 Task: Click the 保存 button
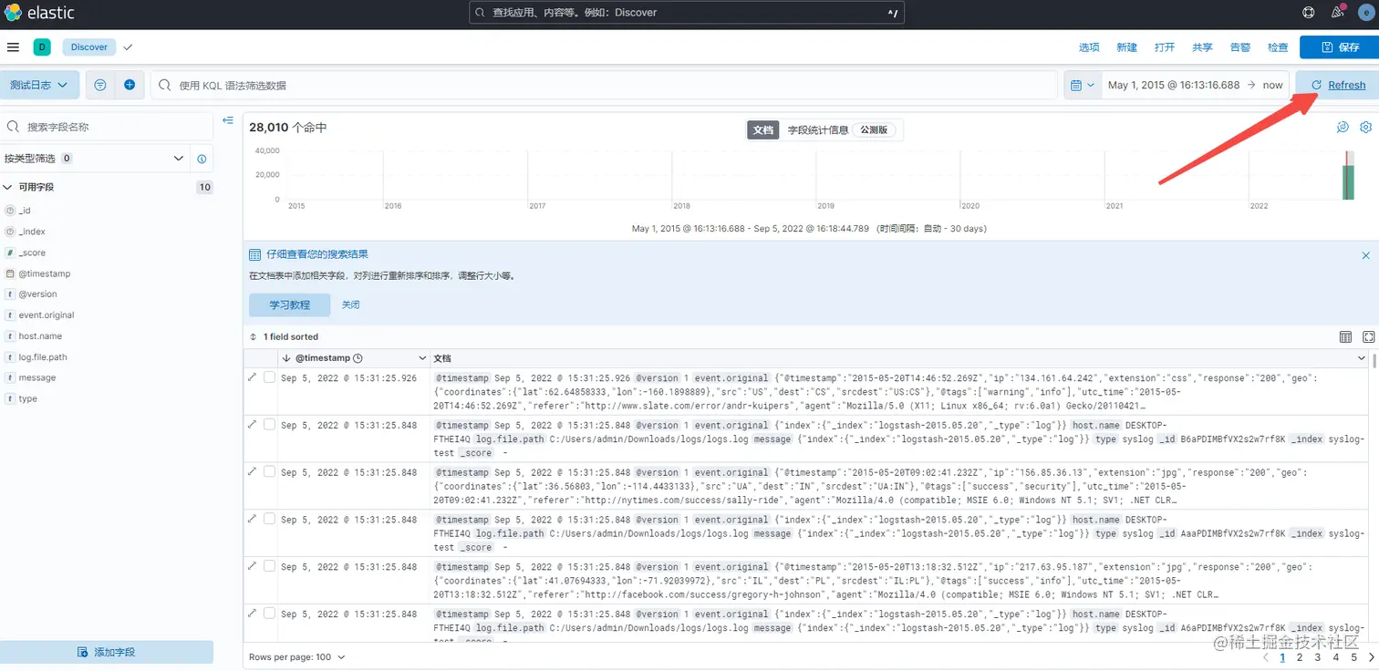[1339, 47]
